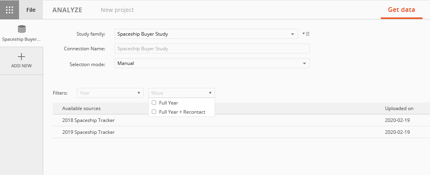Screen dimensions: 430x175
Task: Click the Available sources column header
Action: coord(81,108)
